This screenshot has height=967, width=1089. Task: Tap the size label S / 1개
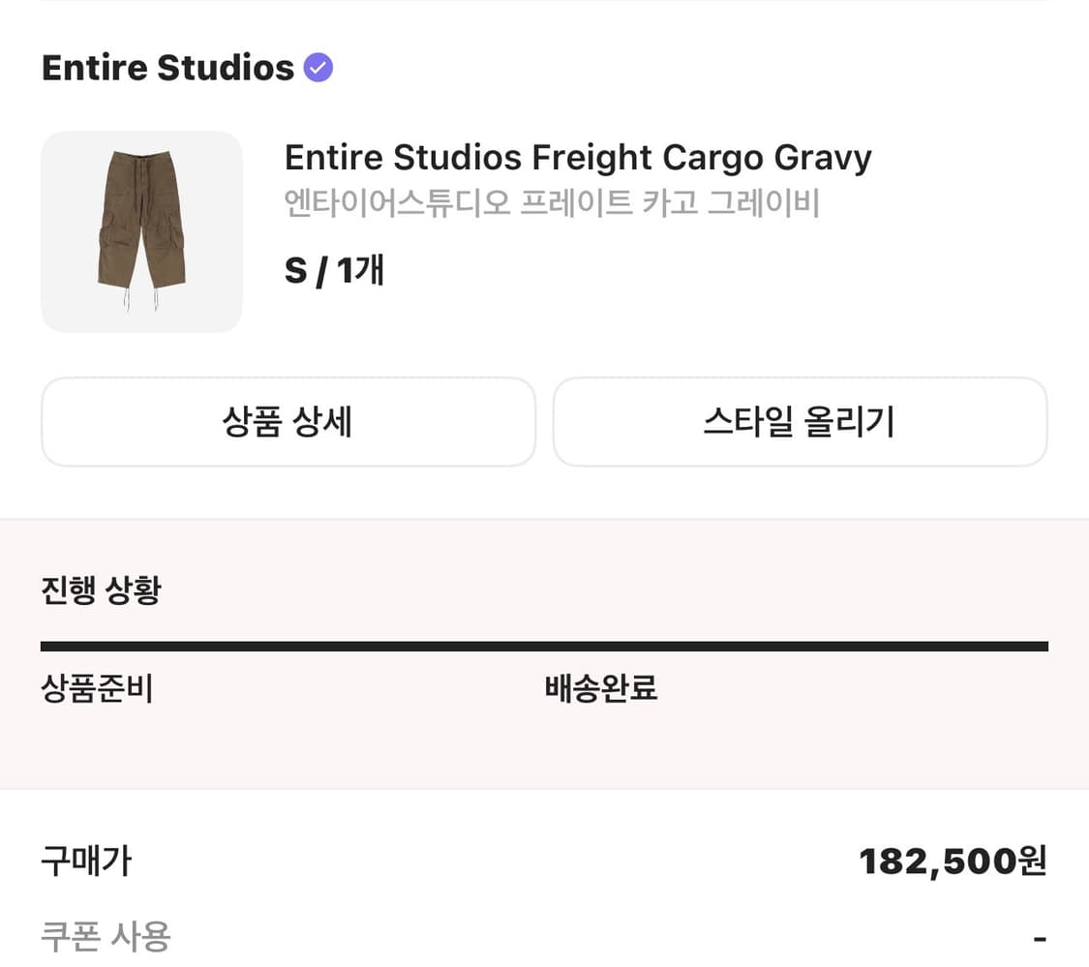pos(333,272)
